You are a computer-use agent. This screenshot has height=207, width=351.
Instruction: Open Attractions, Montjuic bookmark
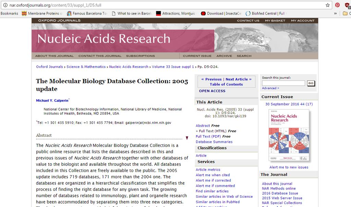coord(176,13)
